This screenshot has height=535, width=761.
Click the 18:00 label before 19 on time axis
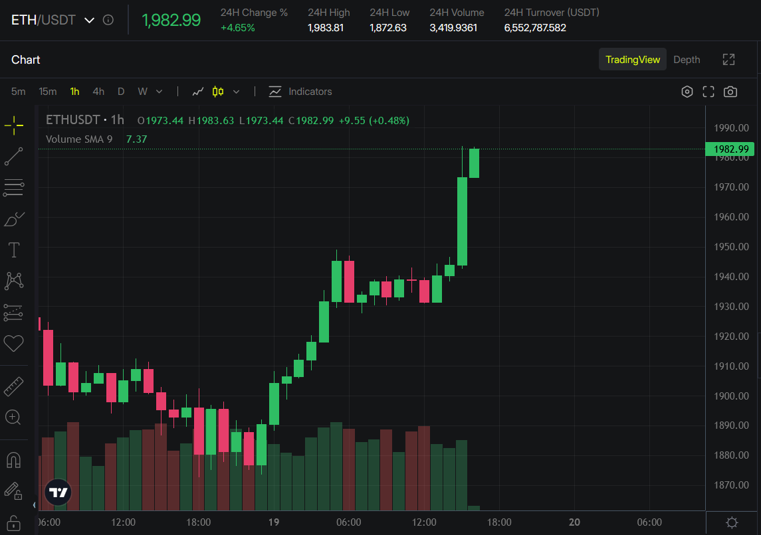pos(199,522)
